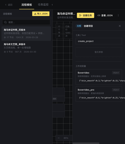Click the 处理 tag badge
Viewport: 125px width, 144px height.
(79, 26)
